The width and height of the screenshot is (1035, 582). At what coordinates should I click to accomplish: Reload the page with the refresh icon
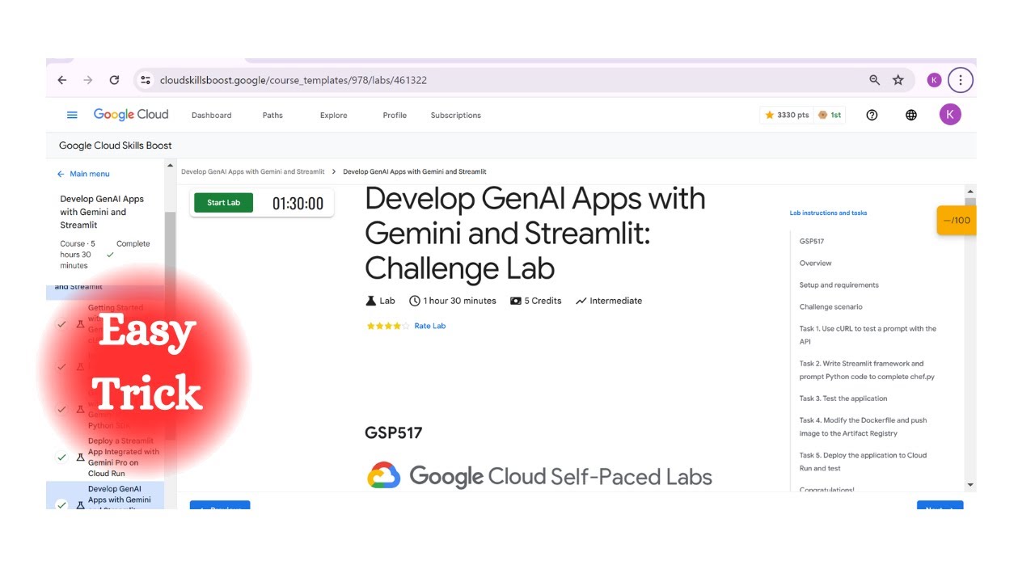coord(114,80)
